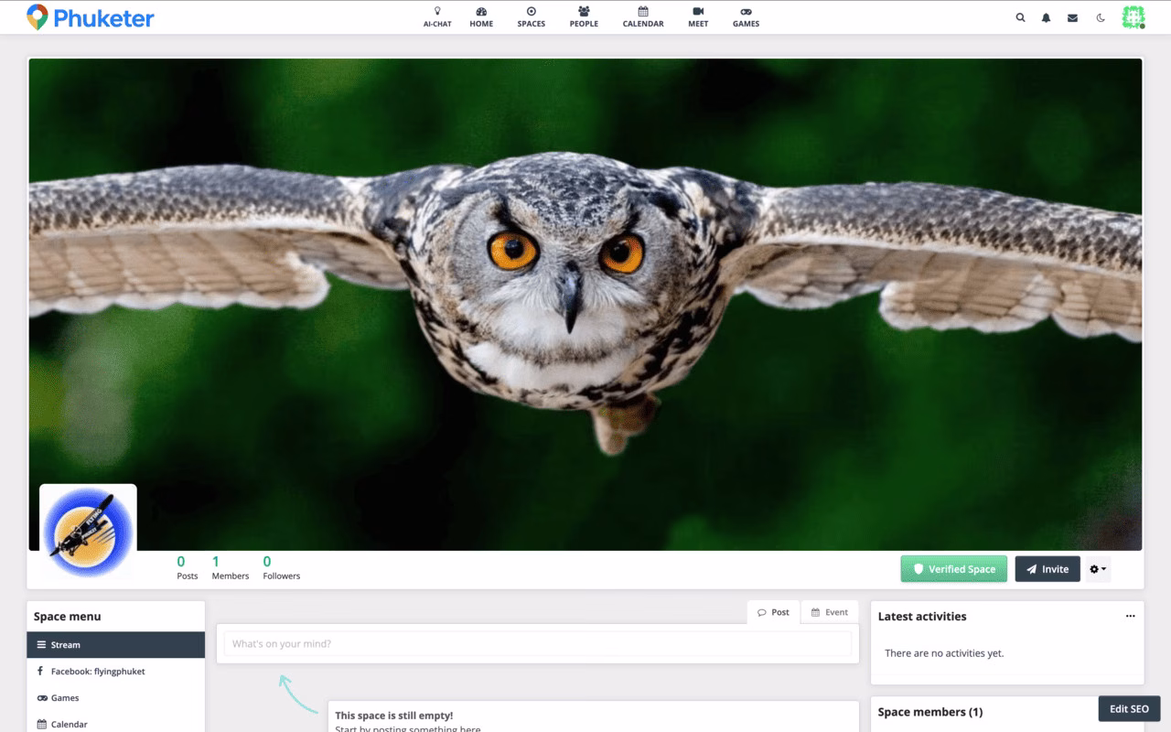
Task: Open the user account avatar menu
Action: [x=1133, y=17]
